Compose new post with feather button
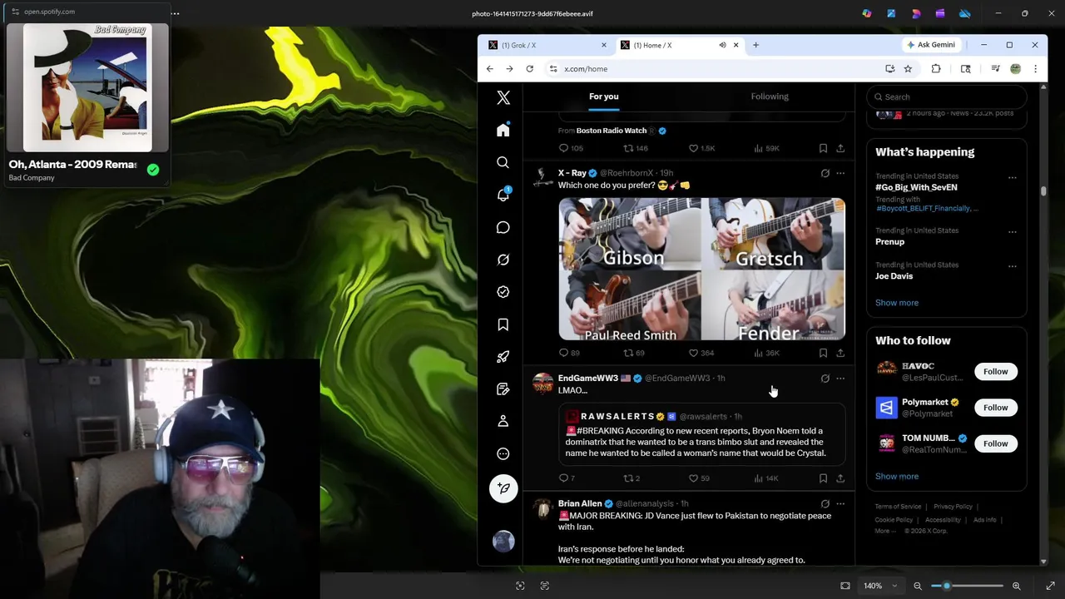 (503, 488)
